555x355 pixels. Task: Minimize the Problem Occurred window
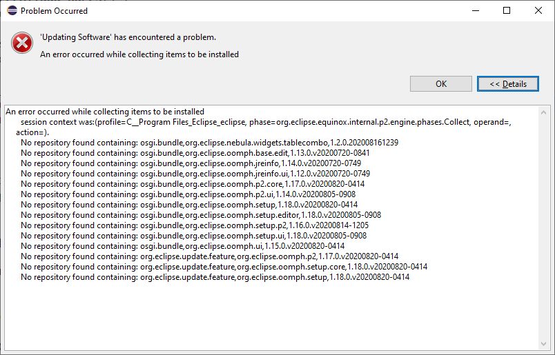point(475,11)
